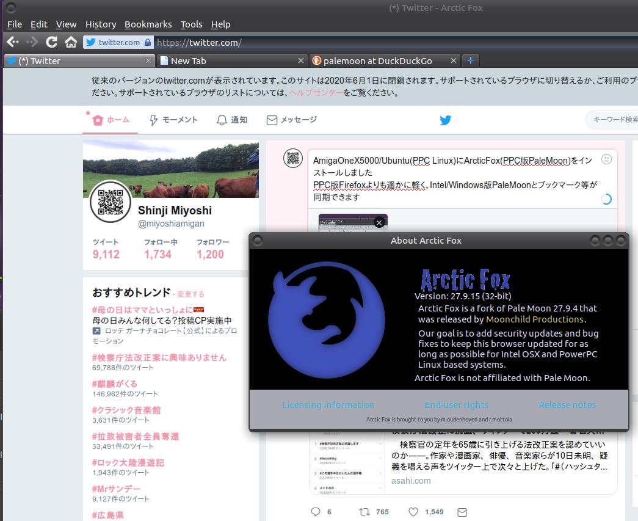The height and width of the screenshot is (521, 638).
Task: Open the View menu
Action: pos(67,24)
